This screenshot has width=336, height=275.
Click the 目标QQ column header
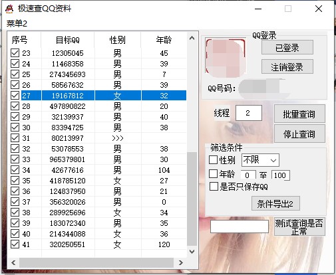tap(67, 40)
